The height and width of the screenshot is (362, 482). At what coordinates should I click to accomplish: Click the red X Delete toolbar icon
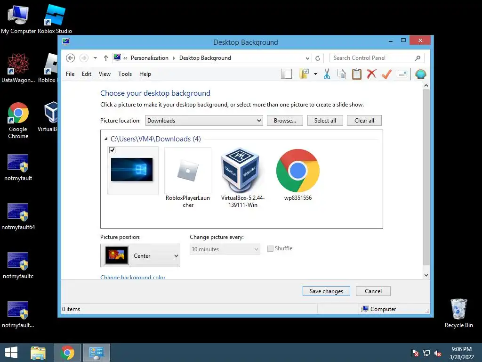point(371,74)
